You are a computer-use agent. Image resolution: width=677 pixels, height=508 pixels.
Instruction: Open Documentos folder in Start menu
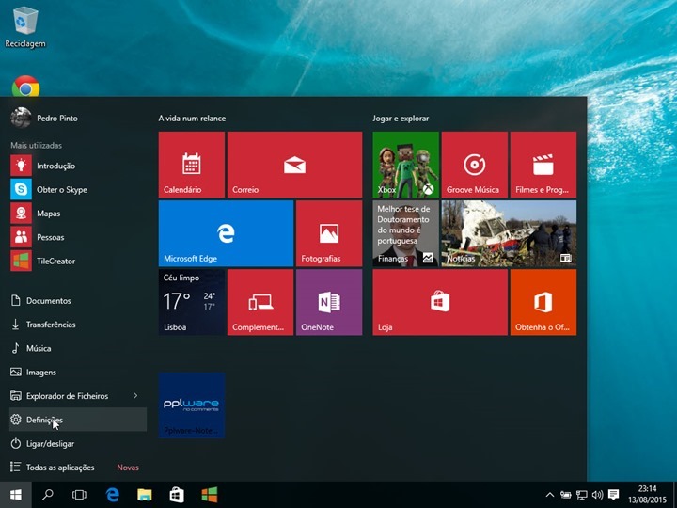pyautogui.click(x=78, y=301)
